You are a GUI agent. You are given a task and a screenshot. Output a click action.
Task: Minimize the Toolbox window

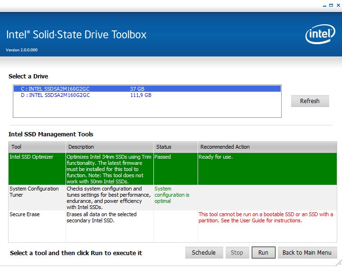[x=324, y=5]
